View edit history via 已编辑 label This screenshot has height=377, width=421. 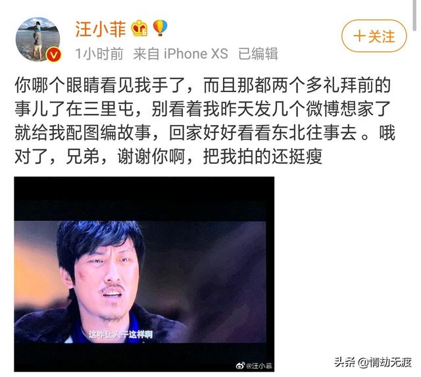click(258, 54)
